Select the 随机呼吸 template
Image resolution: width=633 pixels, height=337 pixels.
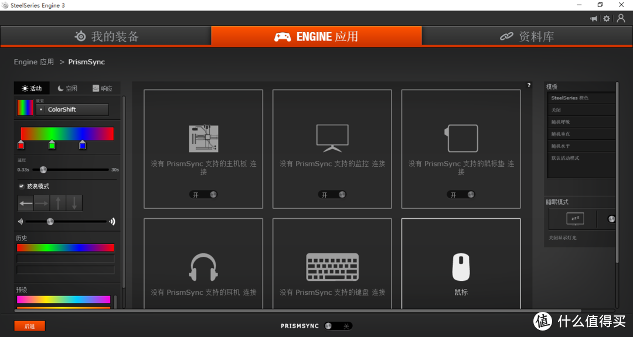[x=581, y=122]
